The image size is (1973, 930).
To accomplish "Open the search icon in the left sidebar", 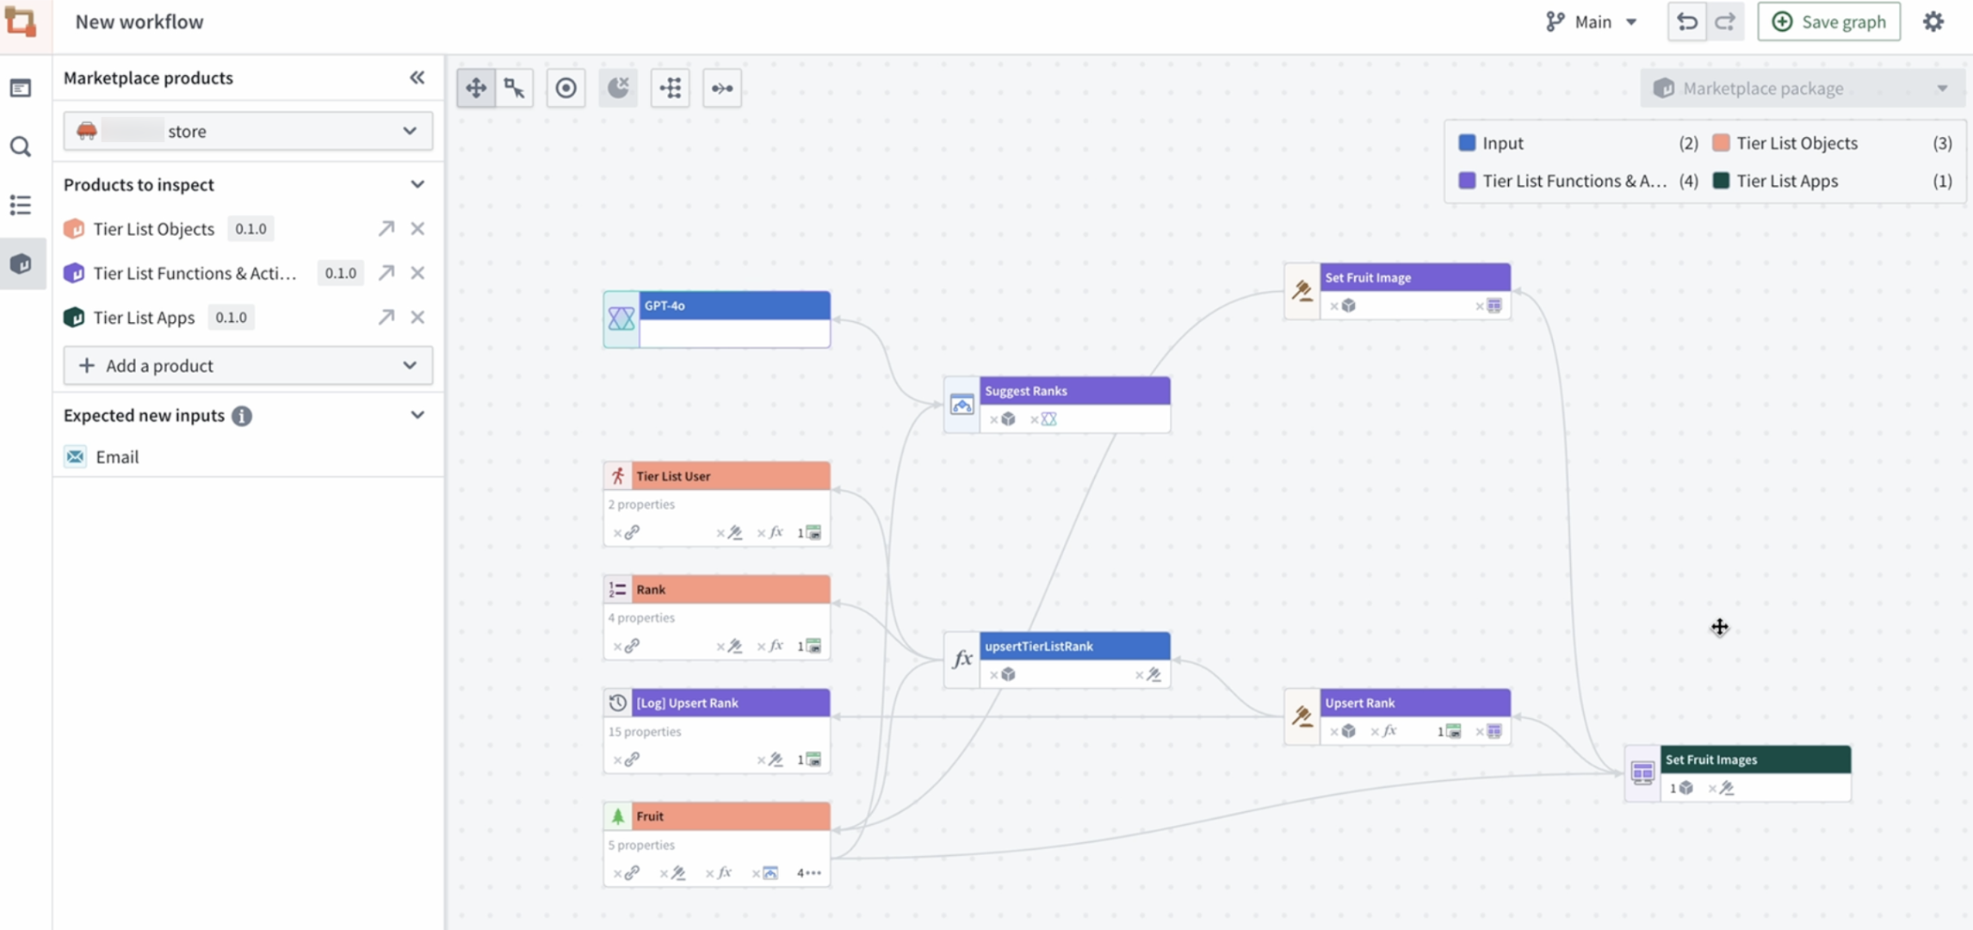I will [x=21, y=146].
